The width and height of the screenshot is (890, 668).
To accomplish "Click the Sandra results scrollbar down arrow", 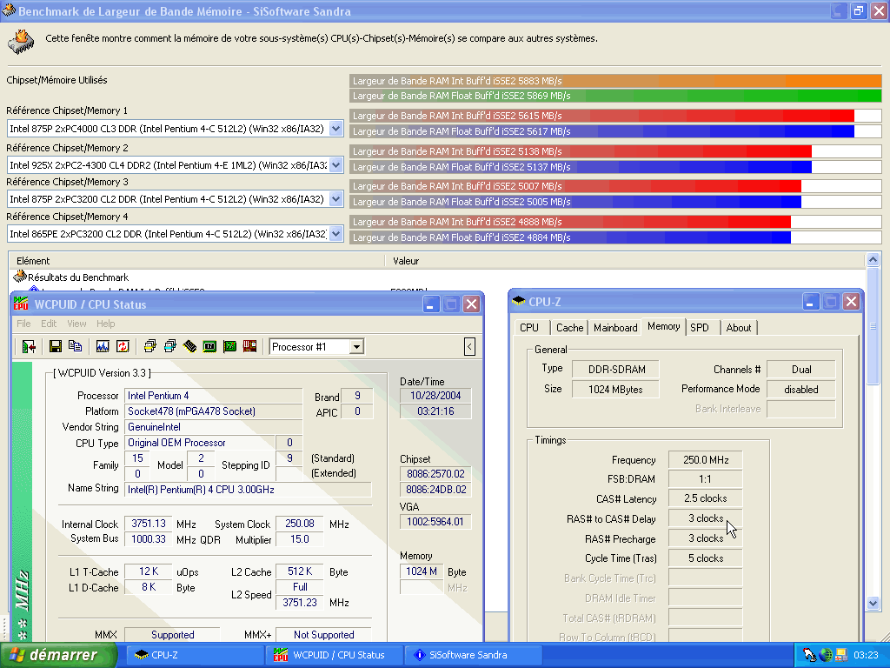I will click(x=873, y=603).
